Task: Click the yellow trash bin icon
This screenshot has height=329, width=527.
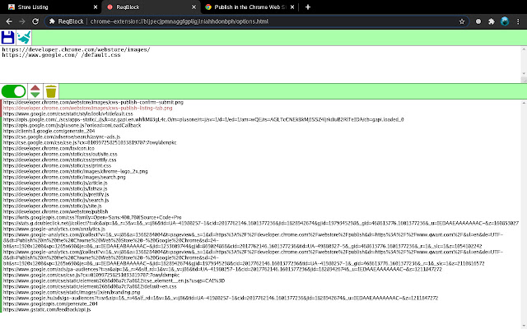Action: pyautogui.click(x=51, y=91)
